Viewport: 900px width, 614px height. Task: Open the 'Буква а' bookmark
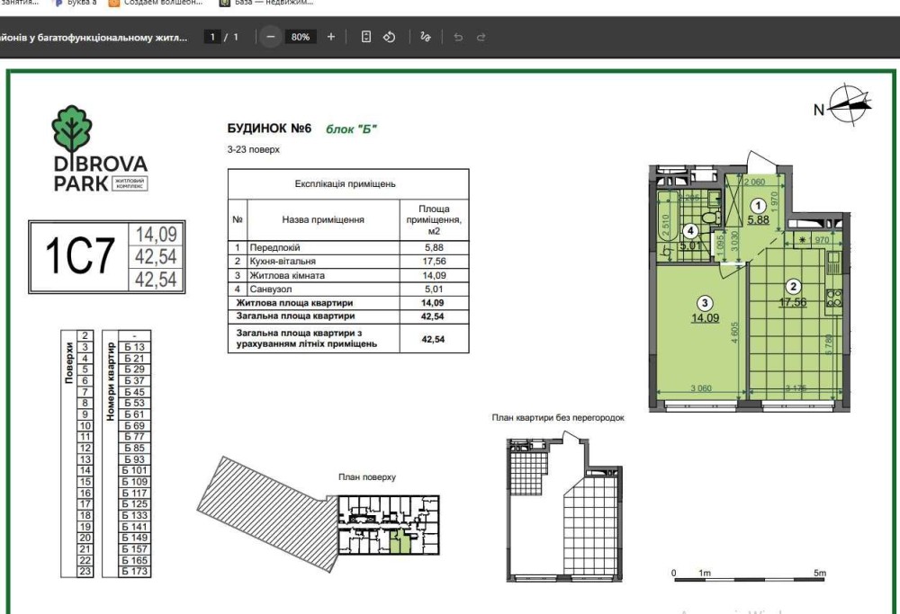point(76,4)
